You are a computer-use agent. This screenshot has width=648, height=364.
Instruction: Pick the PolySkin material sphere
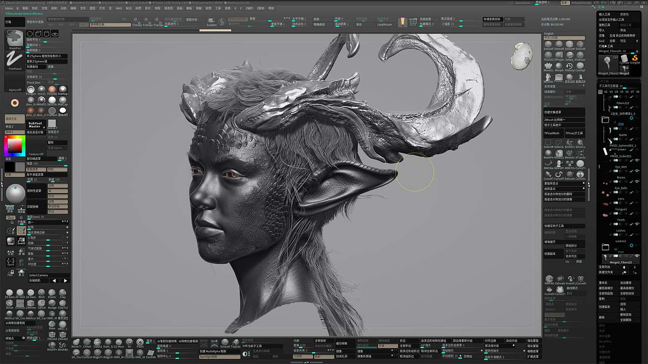pos(52,90)
